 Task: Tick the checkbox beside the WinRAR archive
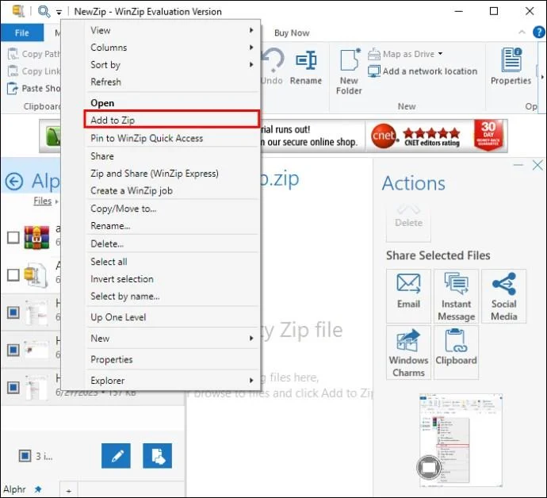pos(13,237)
